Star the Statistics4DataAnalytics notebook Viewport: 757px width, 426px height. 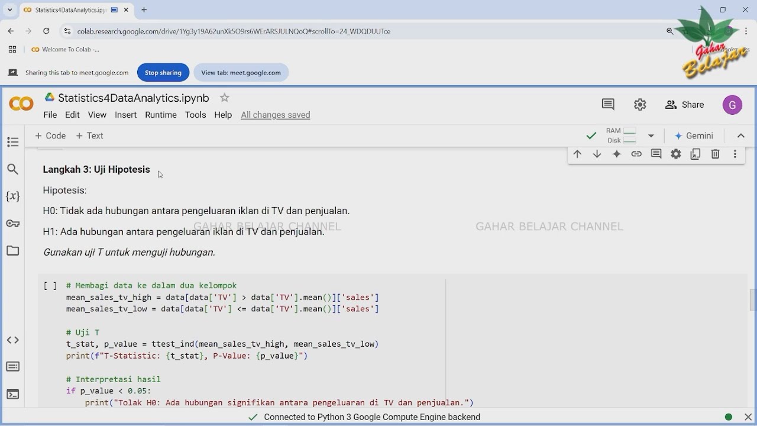pyautogui.click(x=224, y=98)
